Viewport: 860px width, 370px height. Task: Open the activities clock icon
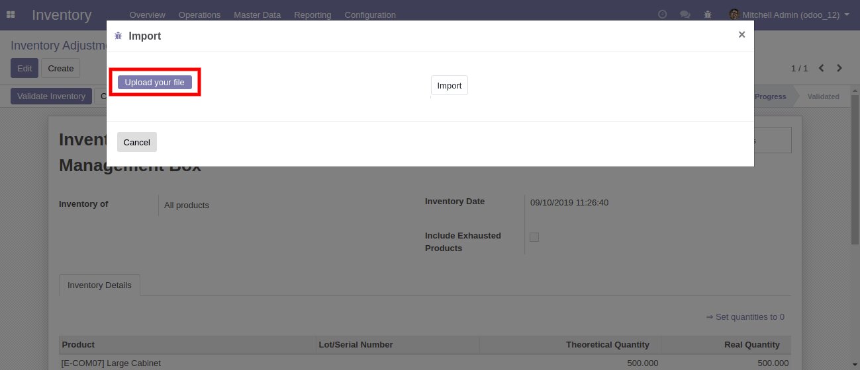point(663,15)
